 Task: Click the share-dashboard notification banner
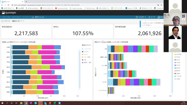pos(152,24)
